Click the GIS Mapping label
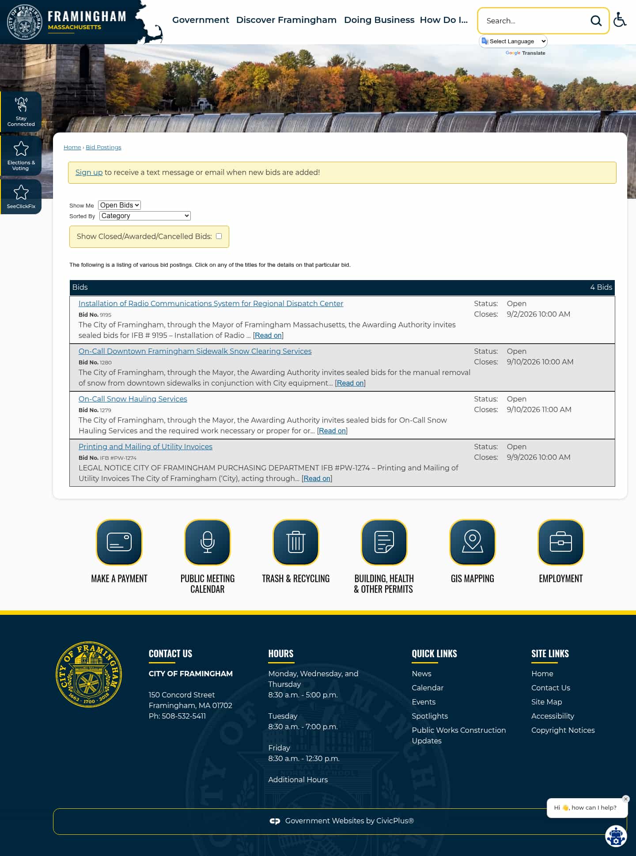This screenshot has width=636, height=856. click(x=473, y=579)
